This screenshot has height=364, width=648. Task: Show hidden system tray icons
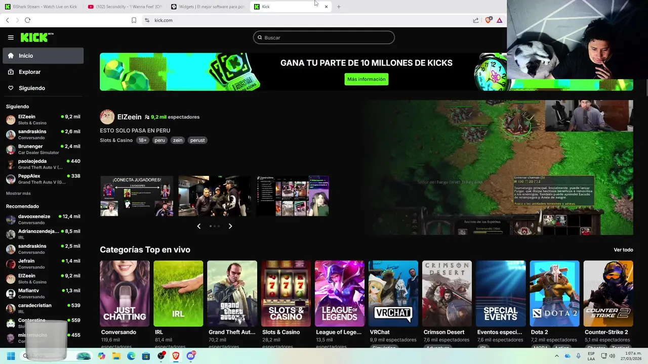point(556,356)
